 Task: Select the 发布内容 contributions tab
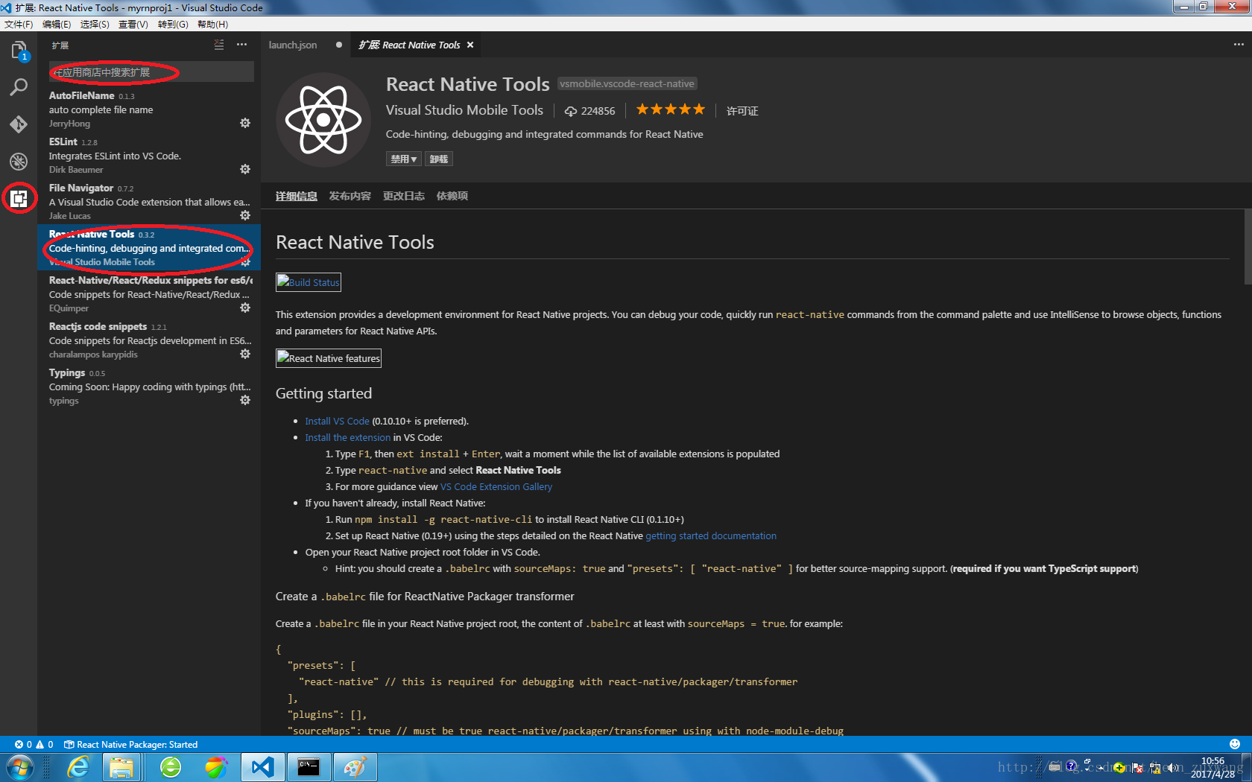tap(350, 196)
